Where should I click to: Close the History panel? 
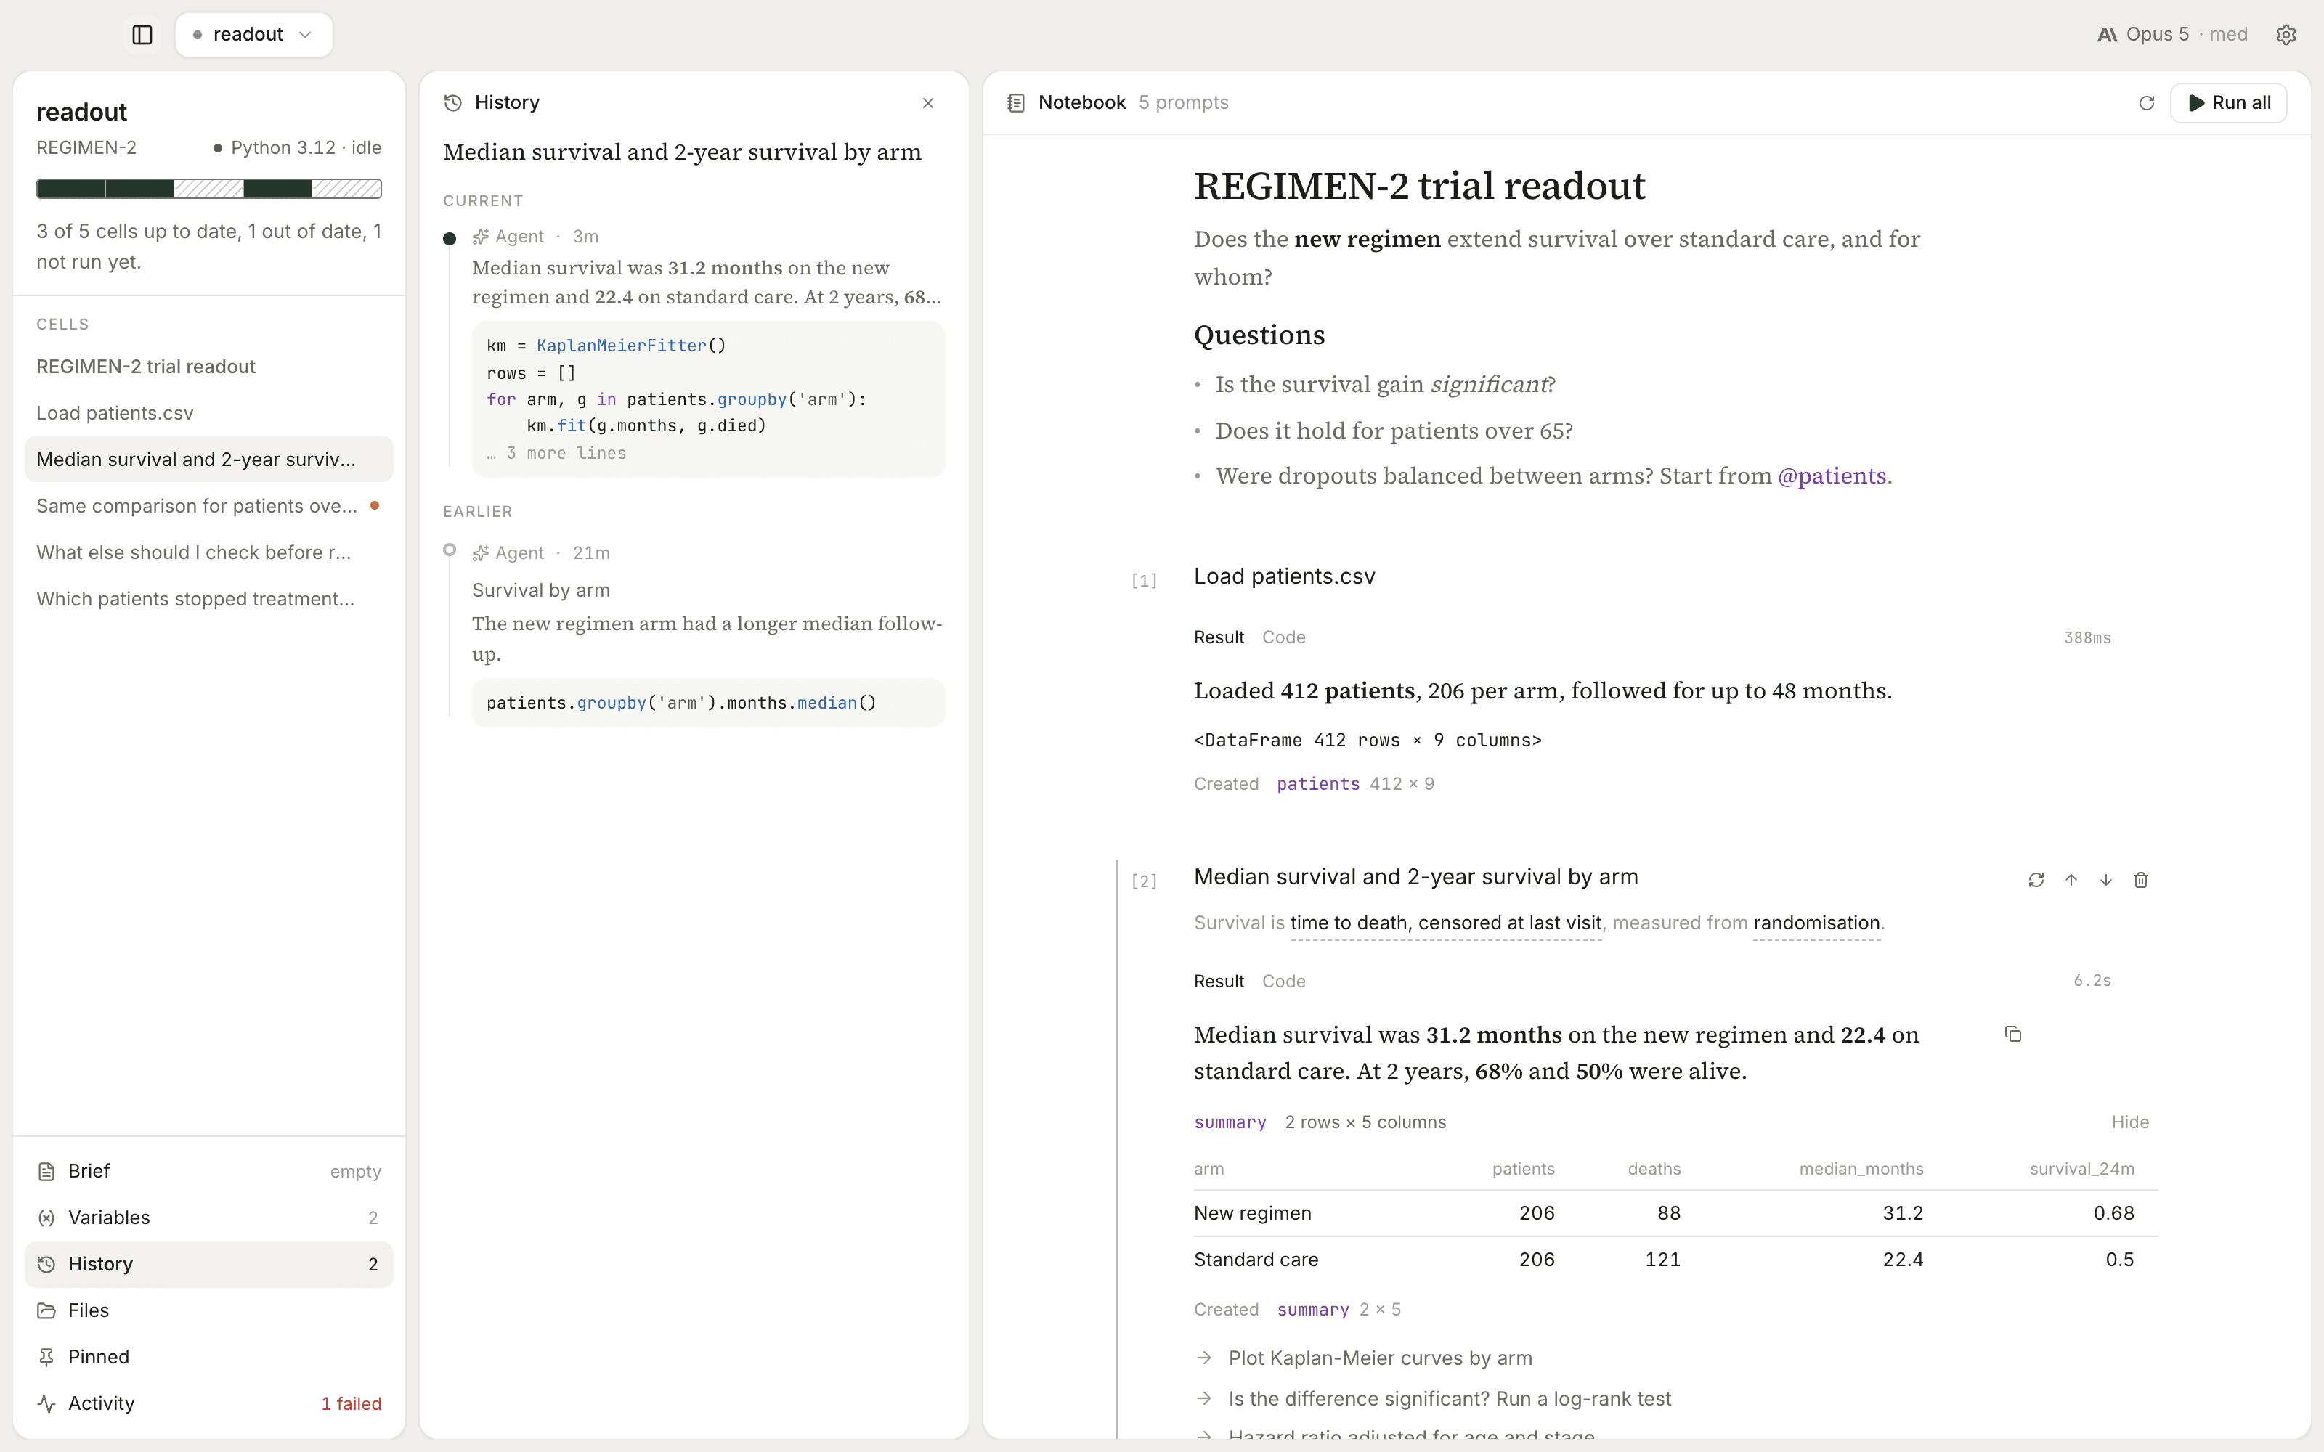(x=927, y=103)
